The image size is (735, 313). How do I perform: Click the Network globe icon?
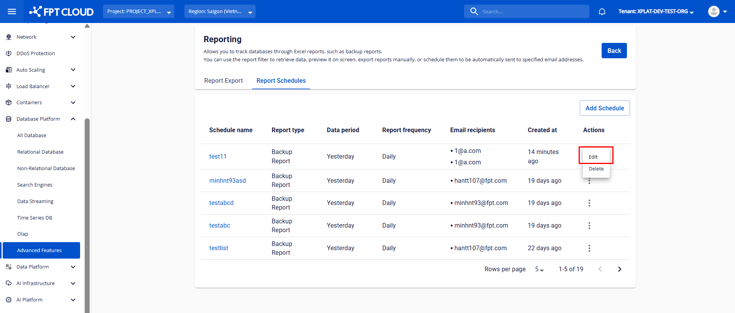point(9,37)
